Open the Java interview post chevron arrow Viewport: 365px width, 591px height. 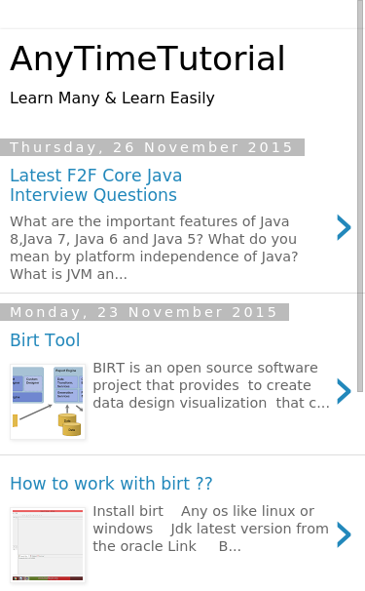(344, 227)
